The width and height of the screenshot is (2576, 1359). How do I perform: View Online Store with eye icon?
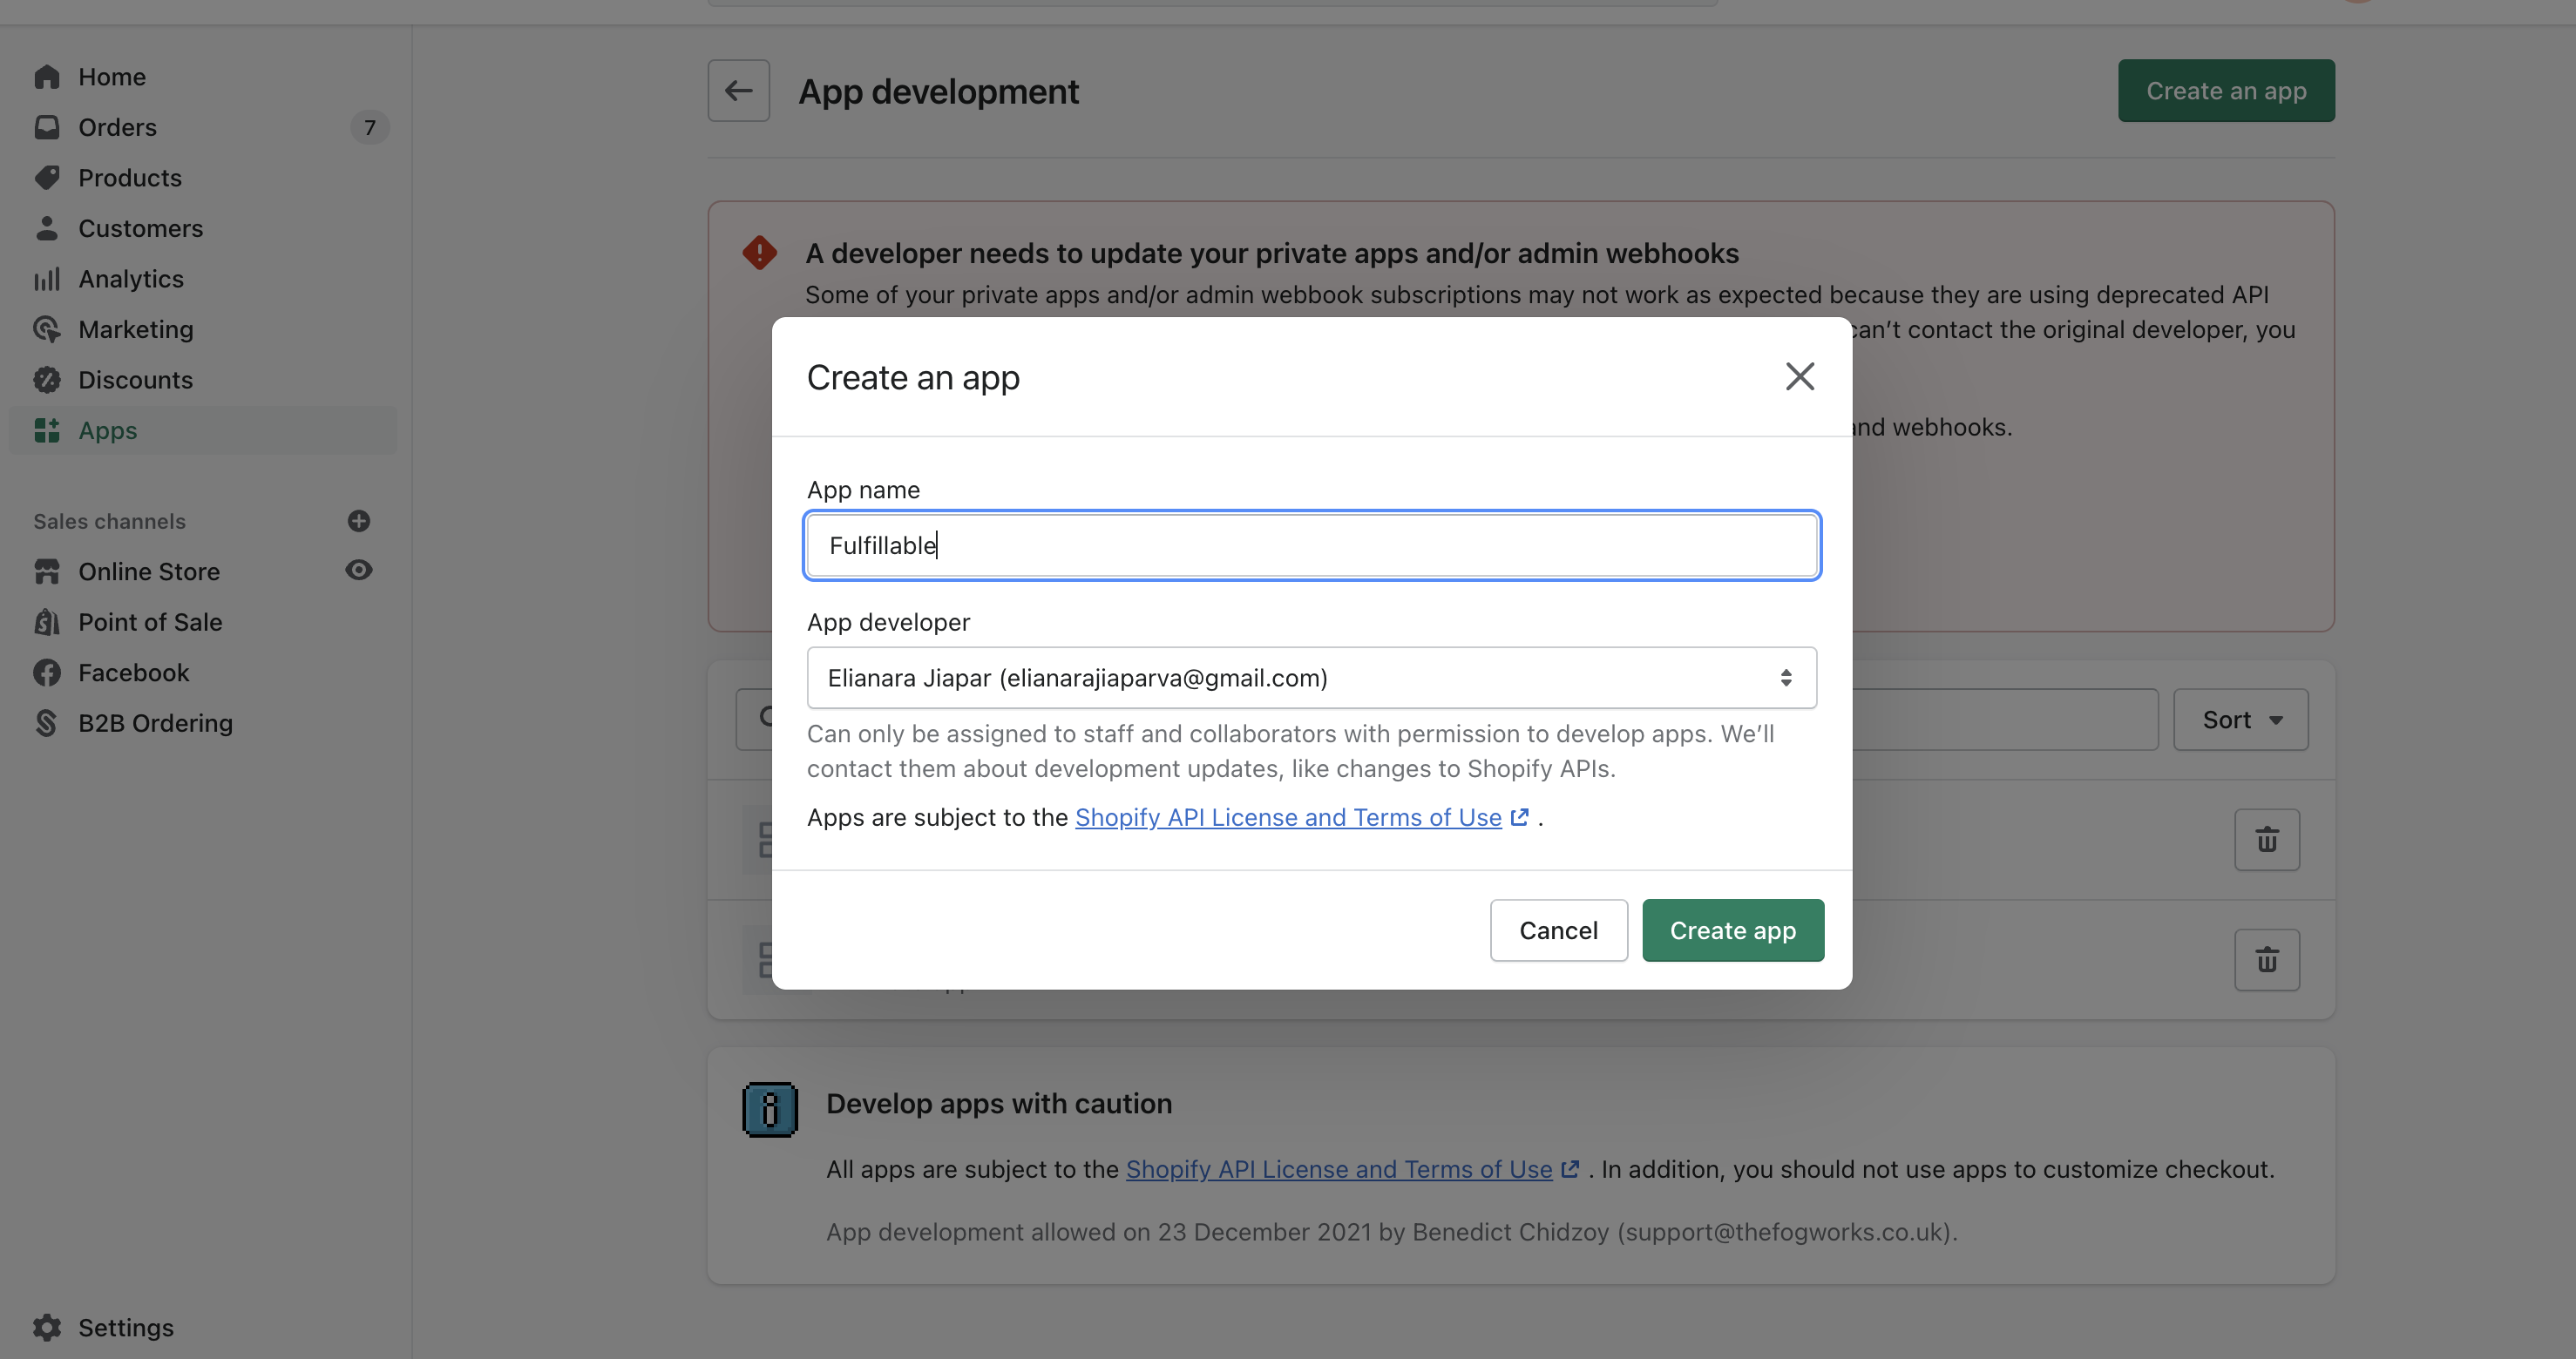[x=359, y=570]
